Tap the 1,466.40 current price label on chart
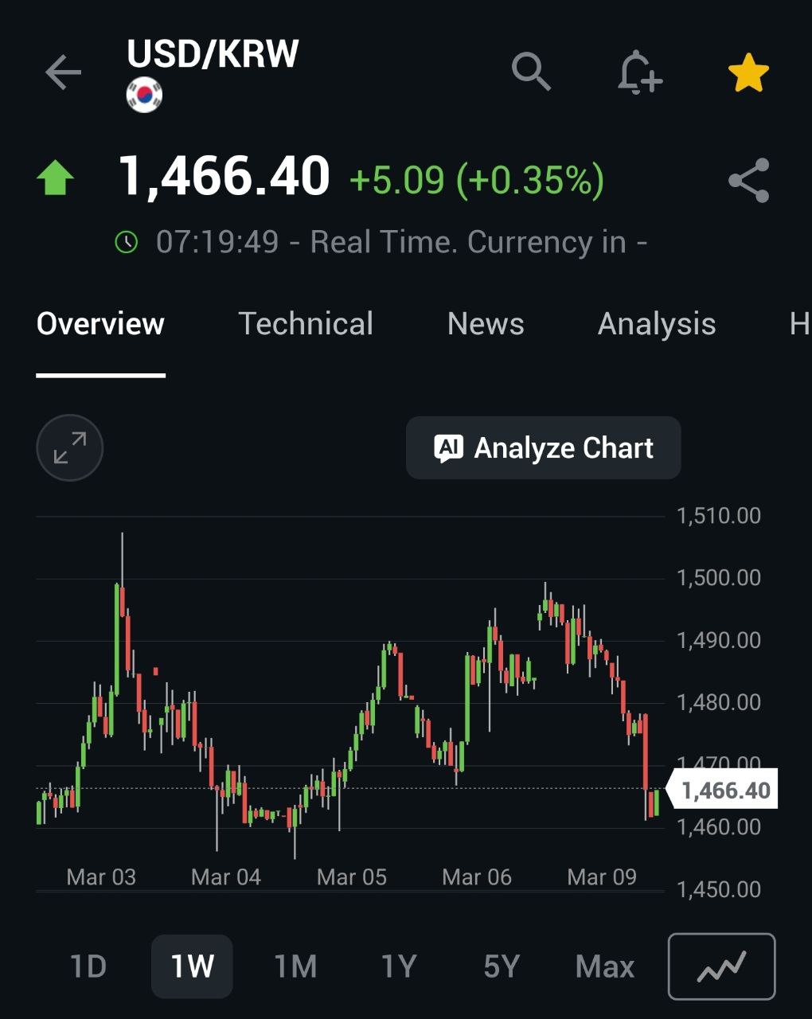Screen dimensions: 812x1019 [x=724, y=791]
